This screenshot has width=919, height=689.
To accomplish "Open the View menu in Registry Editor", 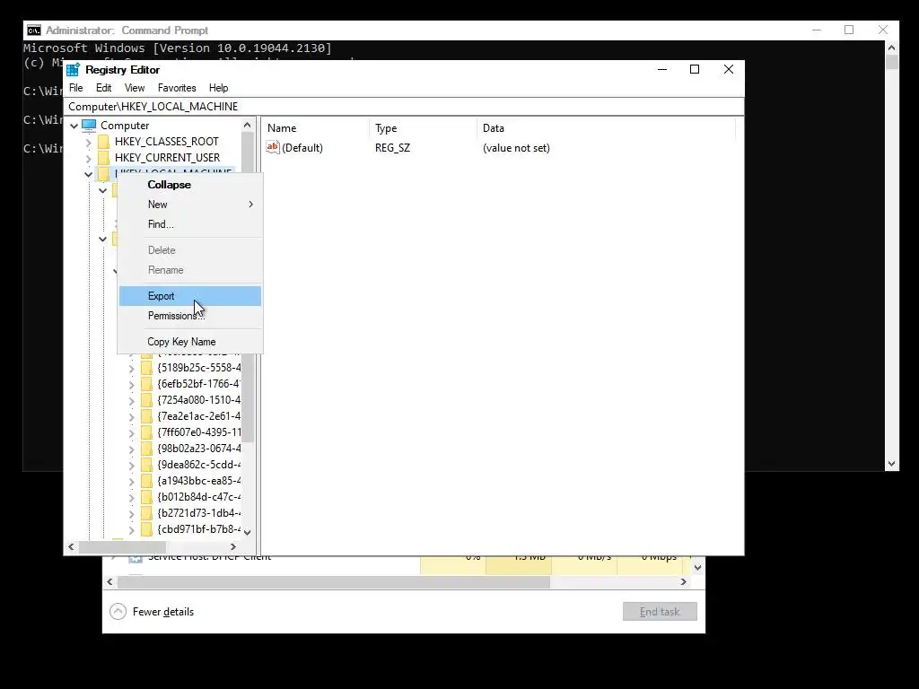I will coord(135,88).
